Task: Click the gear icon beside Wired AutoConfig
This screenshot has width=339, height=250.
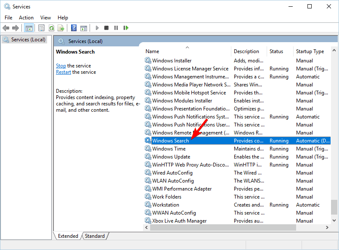Action: pyautogui.click(x=148, y=172)
